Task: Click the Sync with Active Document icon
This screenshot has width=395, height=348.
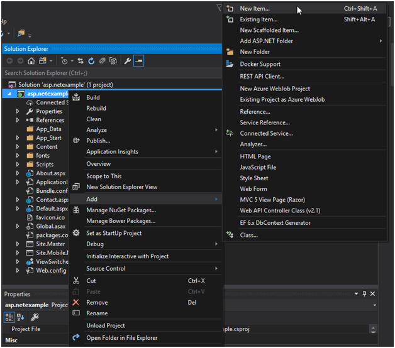Action: point(82,61)
